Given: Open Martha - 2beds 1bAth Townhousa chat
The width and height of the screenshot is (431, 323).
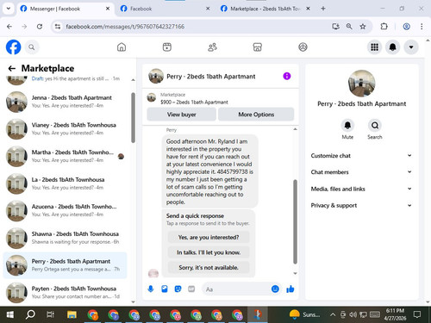Looking at the screenshot, I should [x=65, y=156].
